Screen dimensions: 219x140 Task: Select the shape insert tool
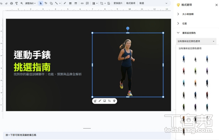tap(51, 3)
